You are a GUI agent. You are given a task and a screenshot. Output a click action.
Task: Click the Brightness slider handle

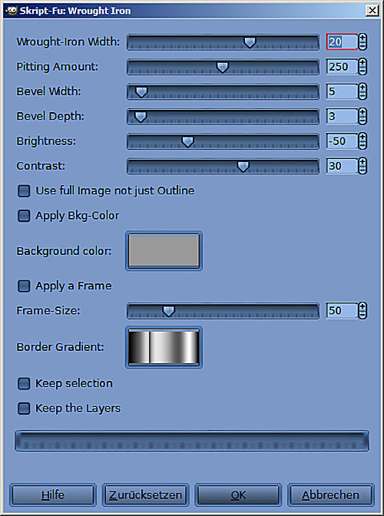187,142
